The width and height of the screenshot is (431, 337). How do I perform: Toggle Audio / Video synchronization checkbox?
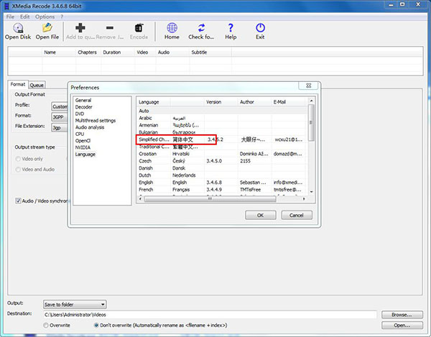point(19,201)
